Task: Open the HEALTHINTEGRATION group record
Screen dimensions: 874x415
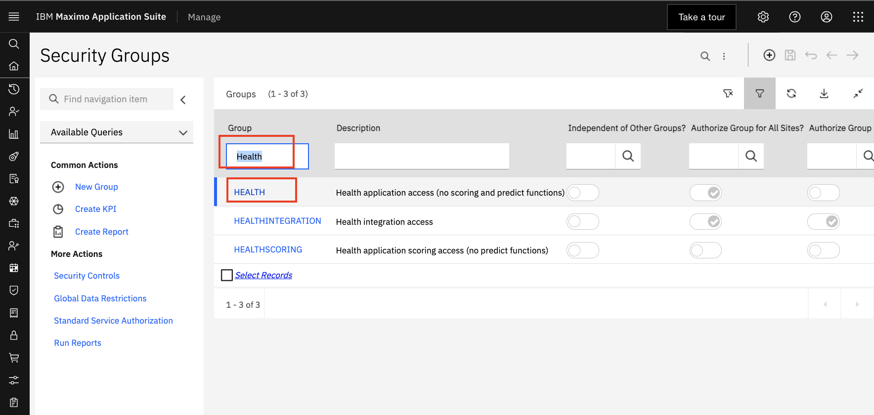Action: [277, 221]
